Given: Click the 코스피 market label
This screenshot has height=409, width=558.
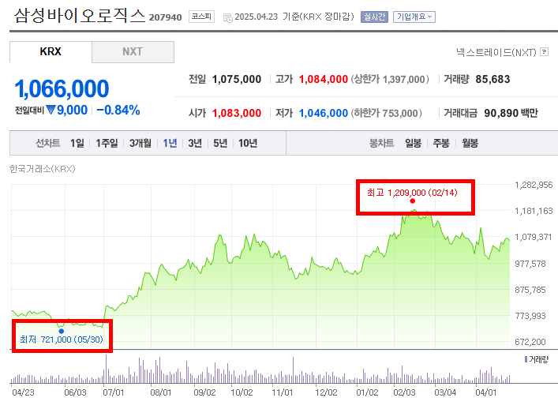Looking at the screenshot, I should [x=201, y=17].
